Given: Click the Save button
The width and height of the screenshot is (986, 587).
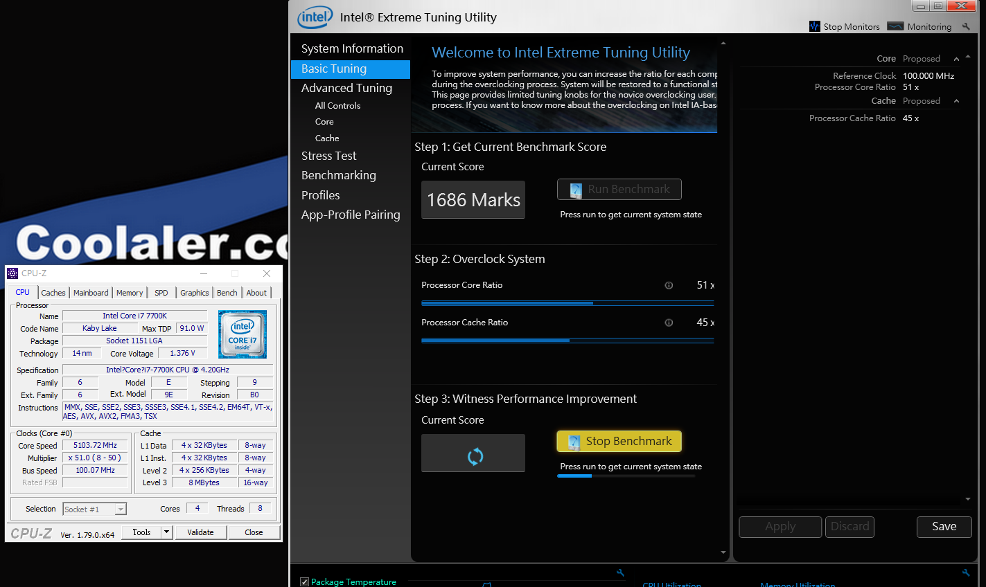Looking at the screenshot, I should pyautogui.click(x=944, y=527).
